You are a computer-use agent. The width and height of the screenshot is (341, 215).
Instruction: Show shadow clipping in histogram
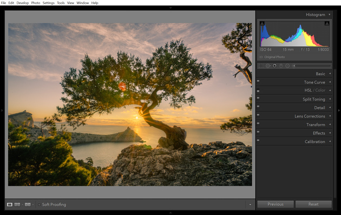(x=263, y=23)
